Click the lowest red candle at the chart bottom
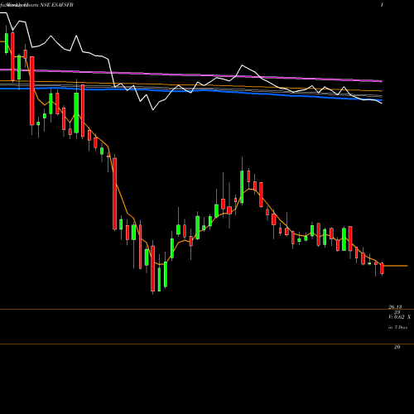414x414 pixels. click(x=152, y=268)
